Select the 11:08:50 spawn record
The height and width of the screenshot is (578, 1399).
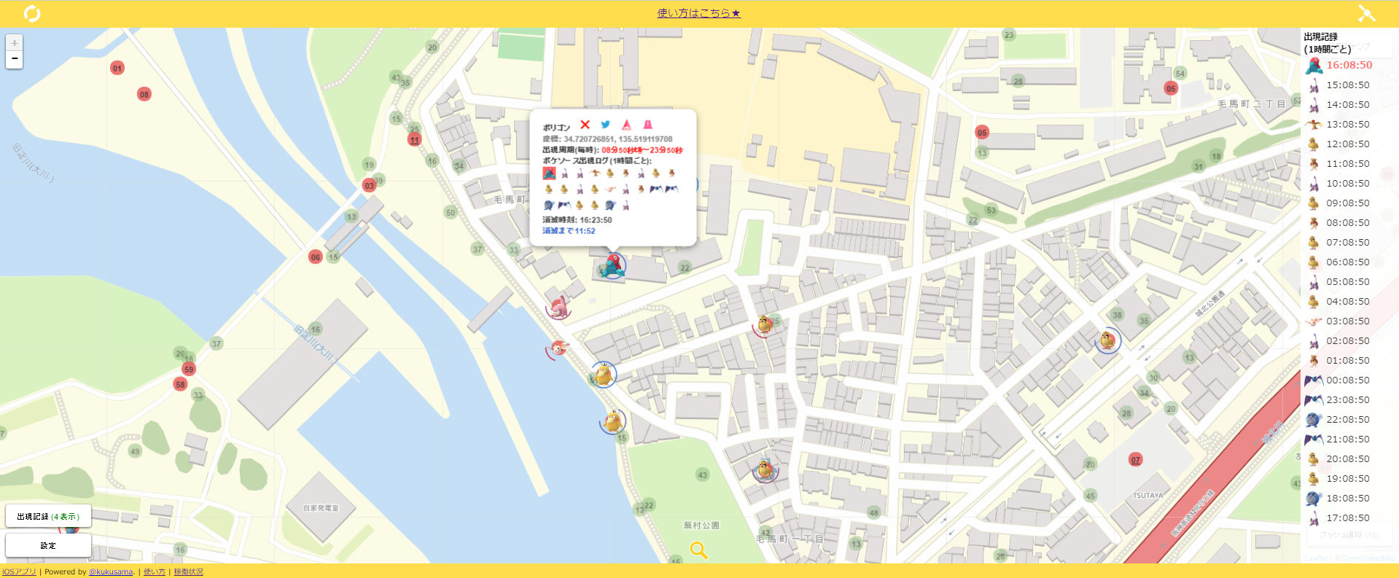(x=1339, y=163)
